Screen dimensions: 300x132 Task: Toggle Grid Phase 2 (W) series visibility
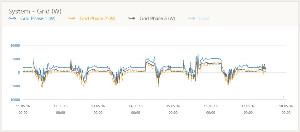[97, 18]
